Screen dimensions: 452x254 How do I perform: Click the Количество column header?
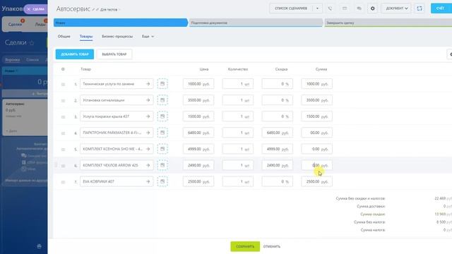[x=238, y=69]
